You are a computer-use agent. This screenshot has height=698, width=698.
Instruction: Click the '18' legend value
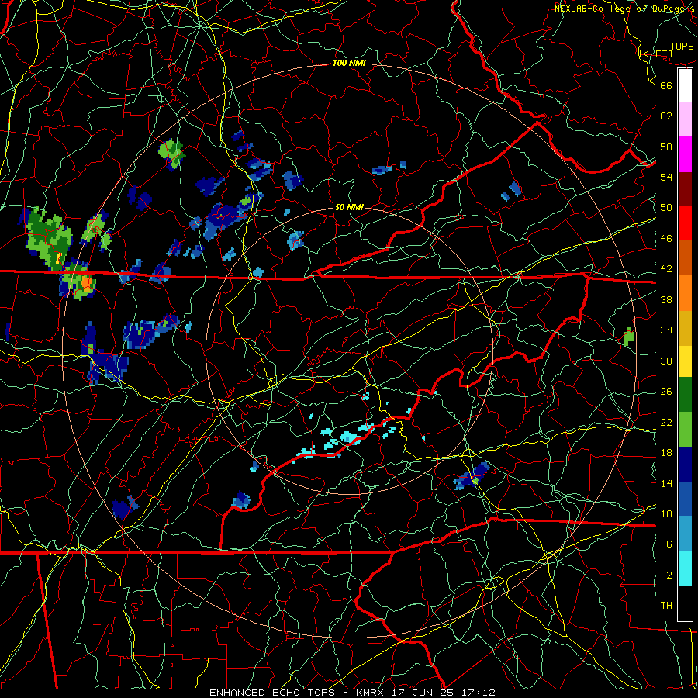point(666,453)
